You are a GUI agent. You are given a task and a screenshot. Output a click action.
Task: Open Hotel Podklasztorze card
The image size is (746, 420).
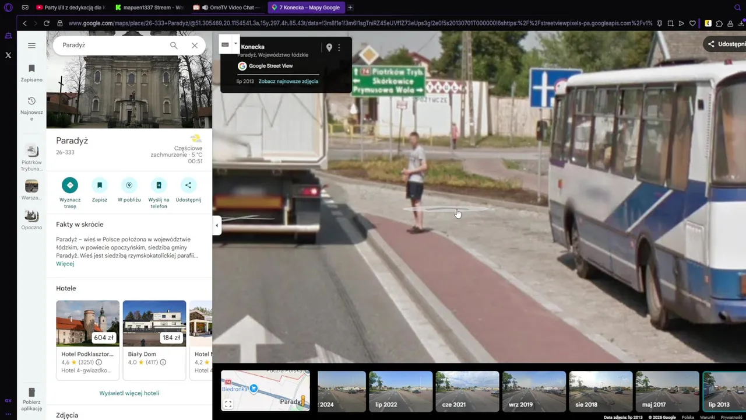click(87, 340)
